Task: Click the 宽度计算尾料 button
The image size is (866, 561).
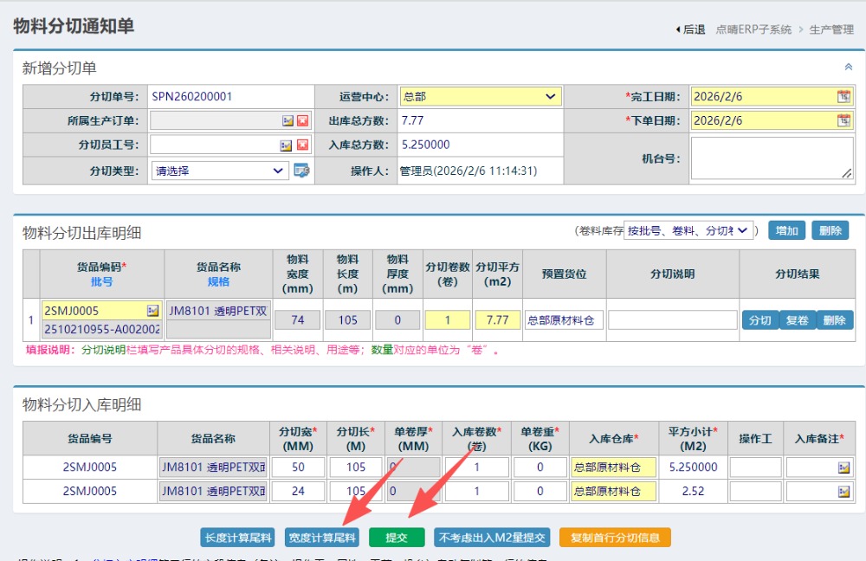Action: pos(321,538)
